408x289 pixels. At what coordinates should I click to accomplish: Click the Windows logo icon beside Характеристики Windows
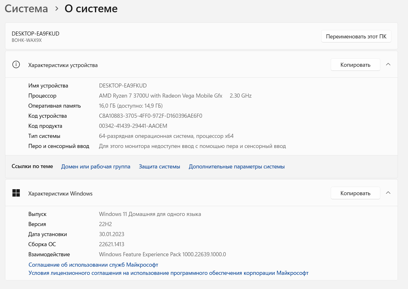tap(16, 193)
